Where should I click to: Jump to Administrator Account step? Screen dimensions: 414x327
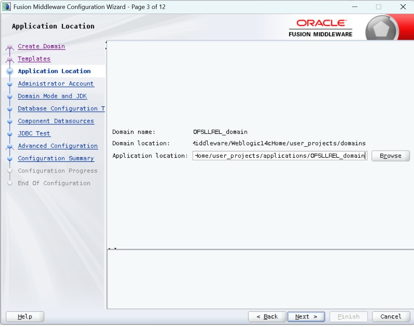tap(56, 83)
